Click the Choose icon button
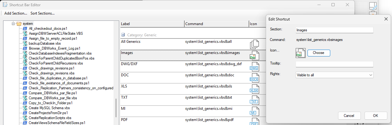The image size is (392, 125). click(319, 53)
